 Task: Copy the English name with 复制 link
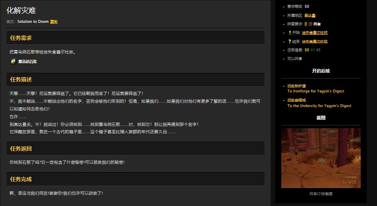click(54, 22)
